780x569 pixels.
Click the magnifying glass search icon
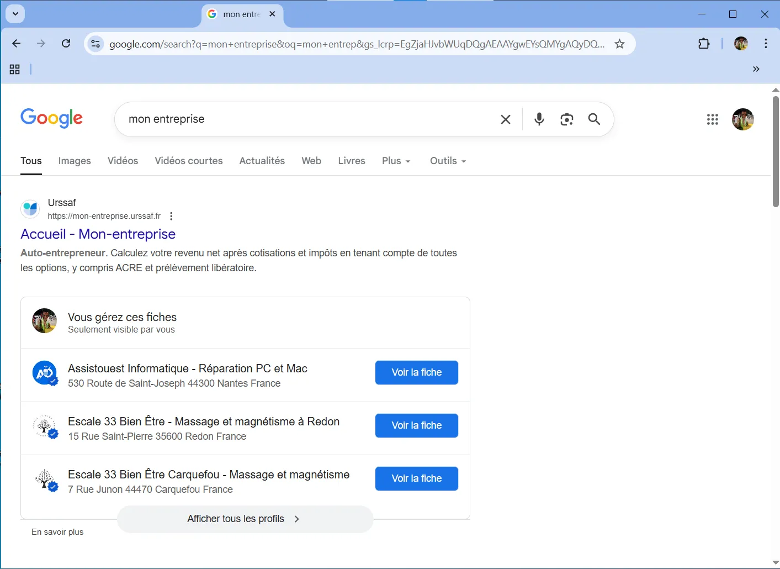click(594, 119)
